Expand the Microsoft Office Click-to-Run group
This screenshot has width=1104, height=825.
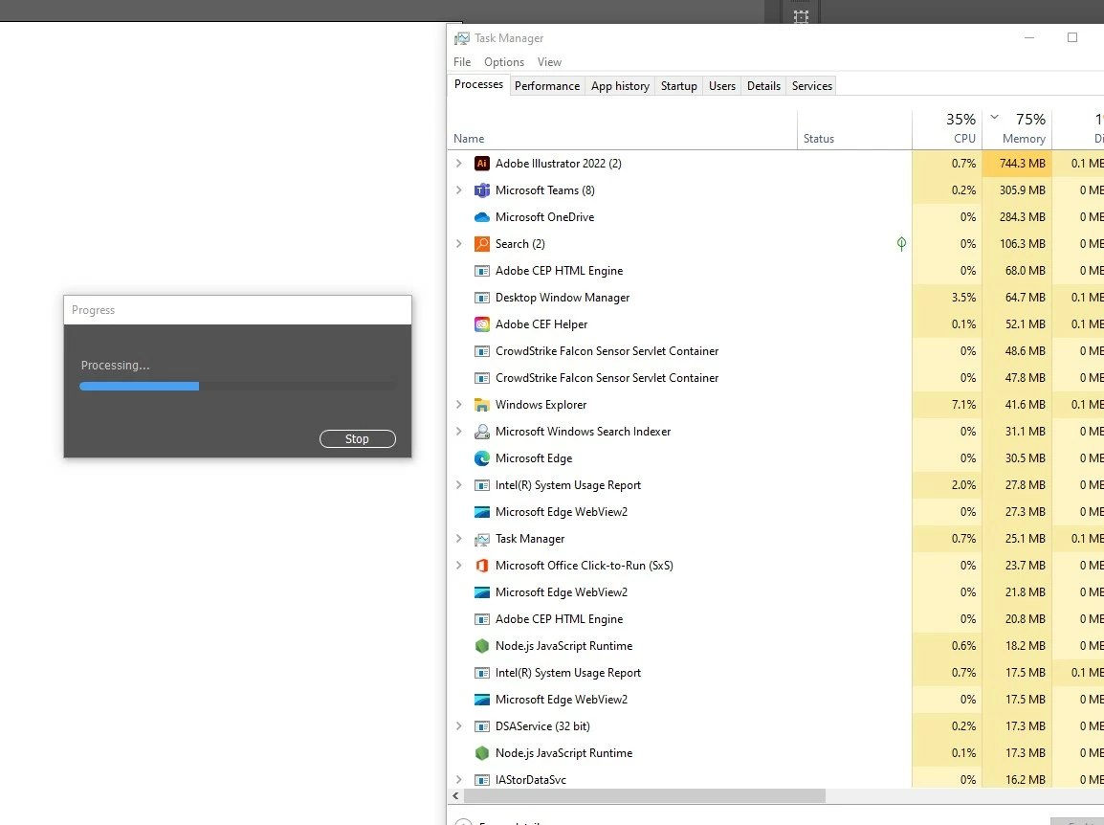pyautogui.click(x=459, y=565)
